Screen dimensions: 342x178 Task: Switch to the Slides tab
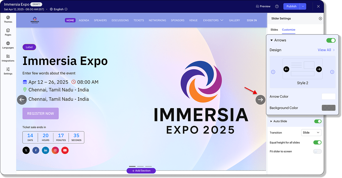pyautogui.click(x=274, y=30)
